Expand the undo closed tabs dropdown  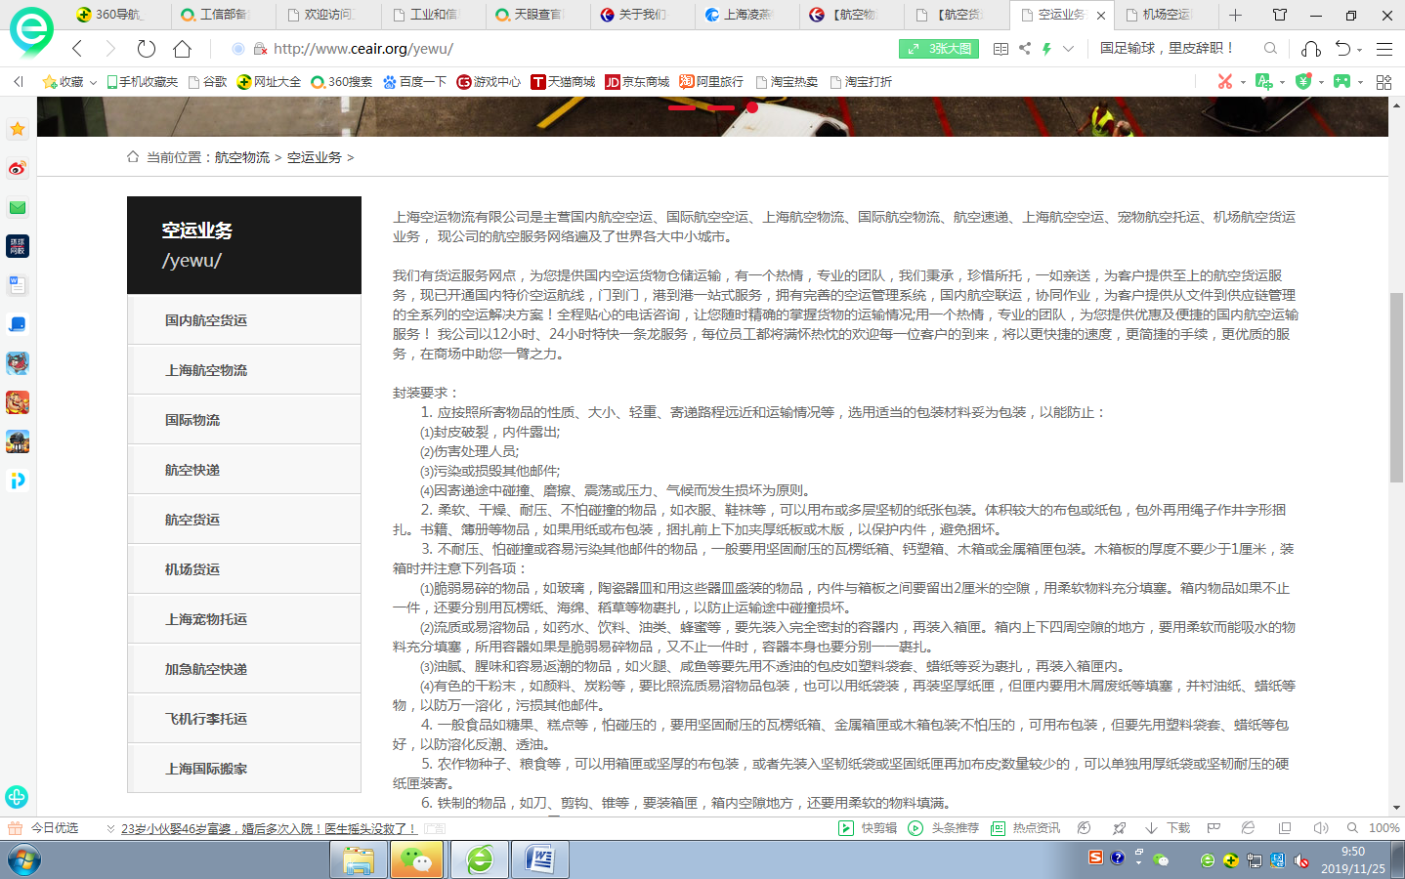point(1359,50)
